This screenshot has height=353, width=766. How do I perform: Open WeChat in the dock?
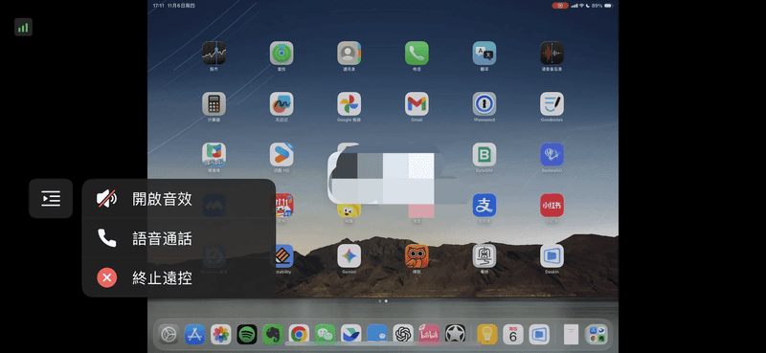[x=325, y=335]
